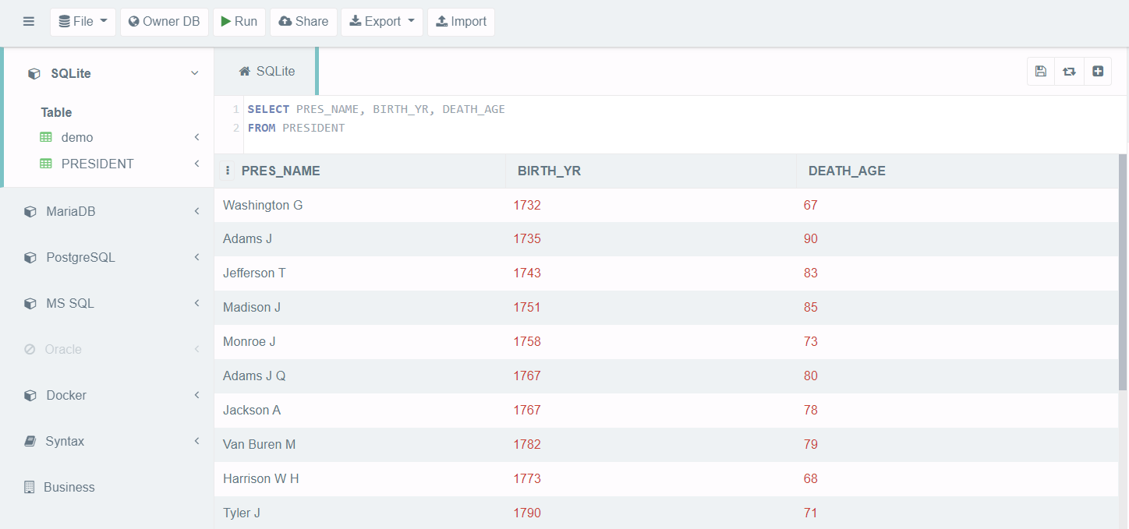
Task: Expand the demo table chevron
Action: [x=196, y=137]
